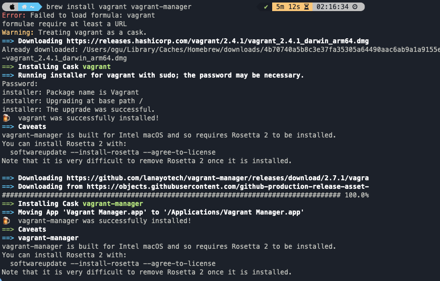The width and height of the screenshot is (440, 281).
Task: Click the clock icon after 02:16:34
Action: (355, 7)
